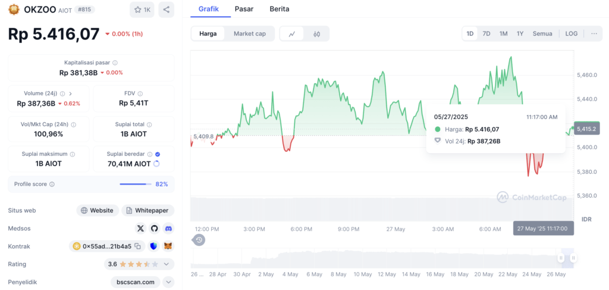
Task: Click the 100,96% Vol/Mkt Cap value
Action: tap(49, 134)
